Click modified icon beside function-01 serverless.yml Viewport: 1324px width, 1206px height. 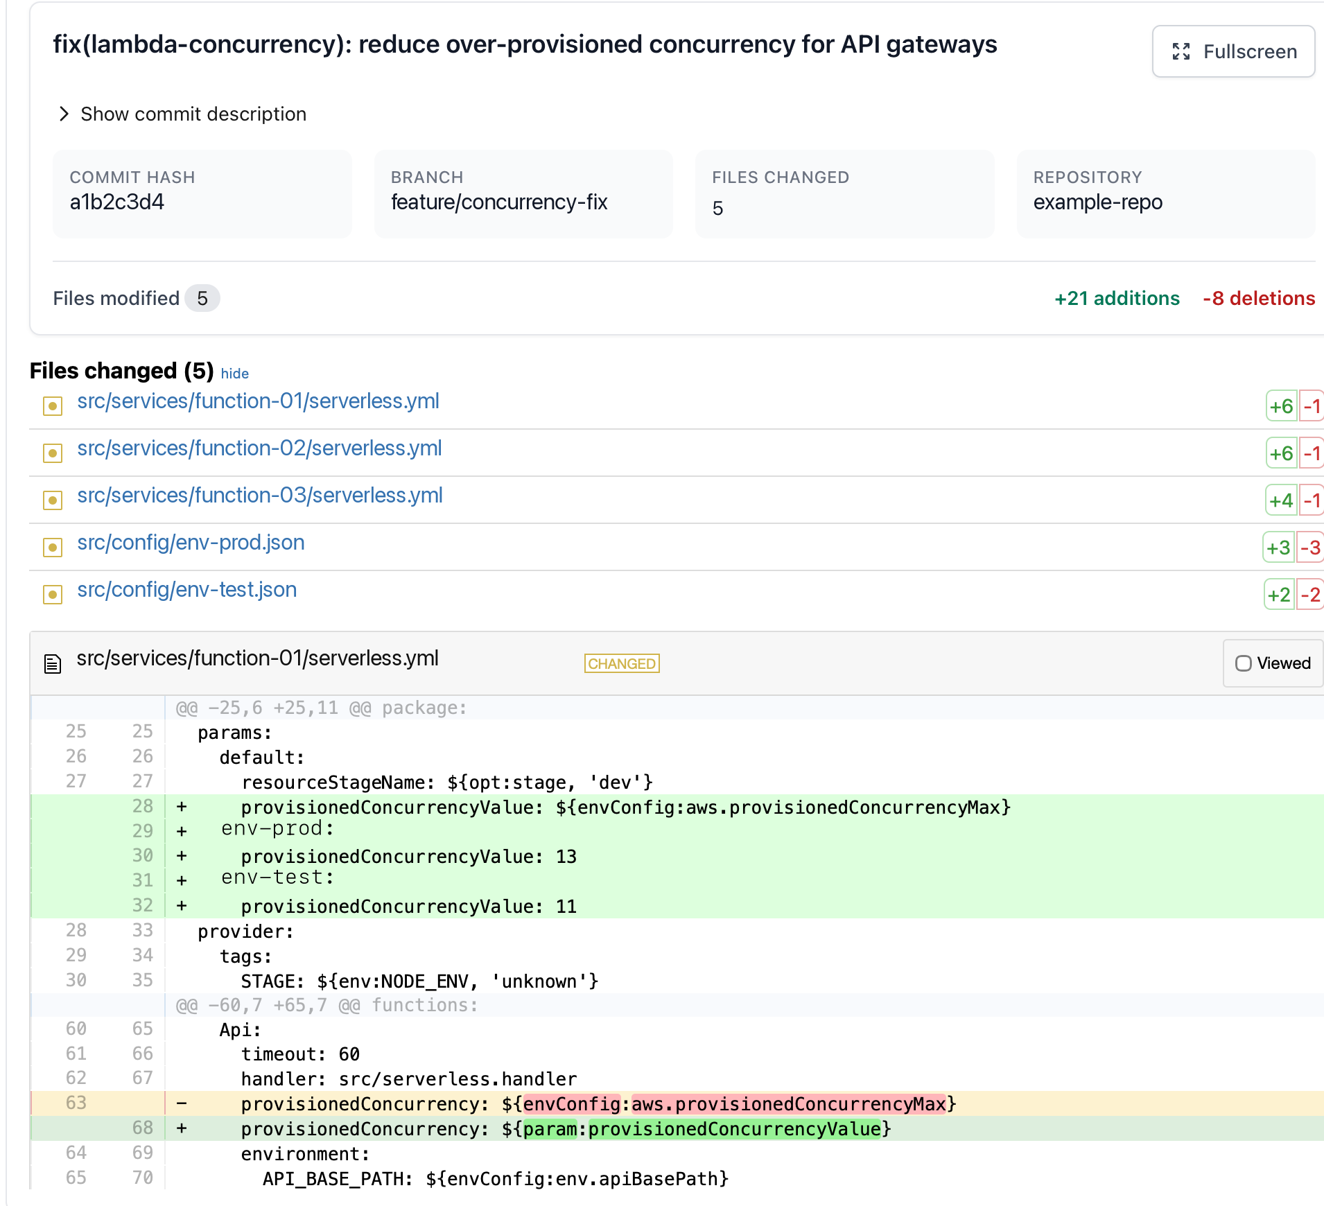click(x=53, y=405)
